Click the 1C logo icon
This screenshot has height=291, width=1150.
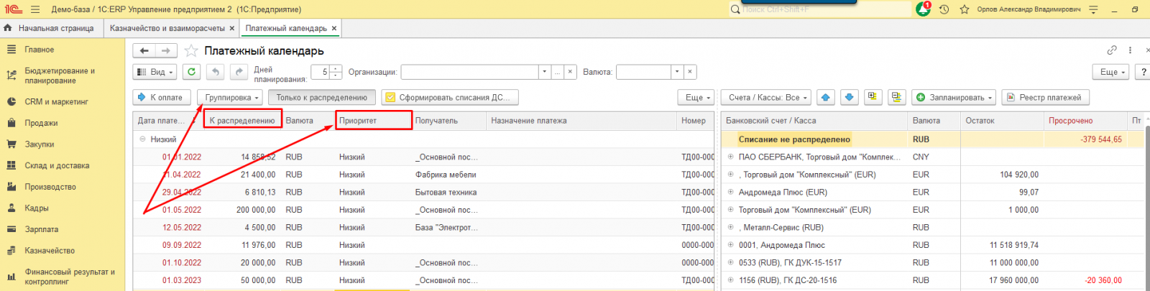(x=12, y=9)
